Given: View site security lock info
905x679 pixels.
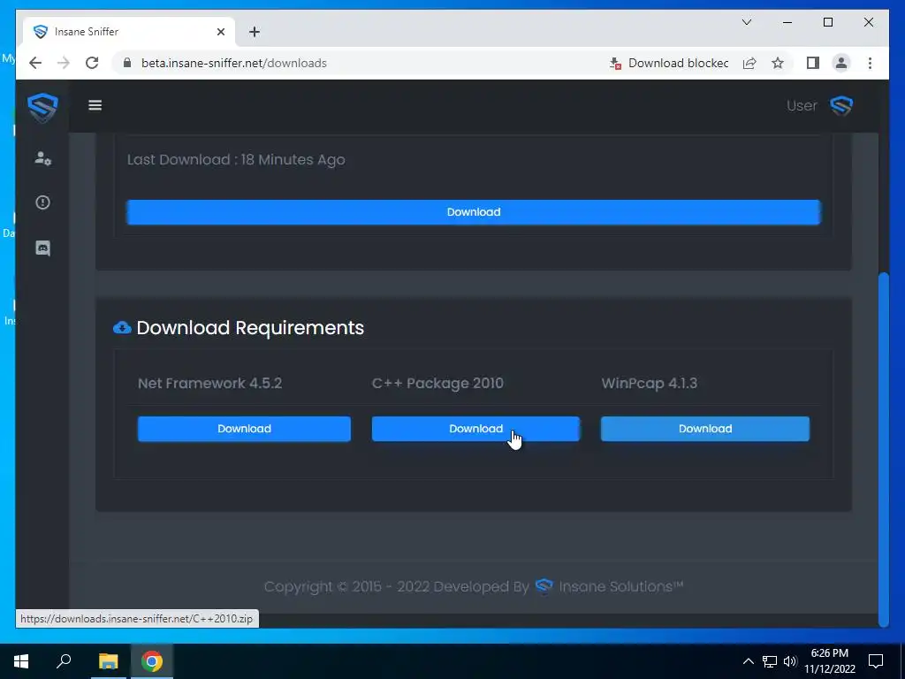Looking at the screenshot, I should point(127,63).
